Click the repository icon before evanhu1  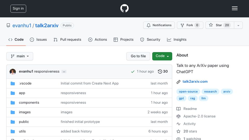(x=8, y=25)
